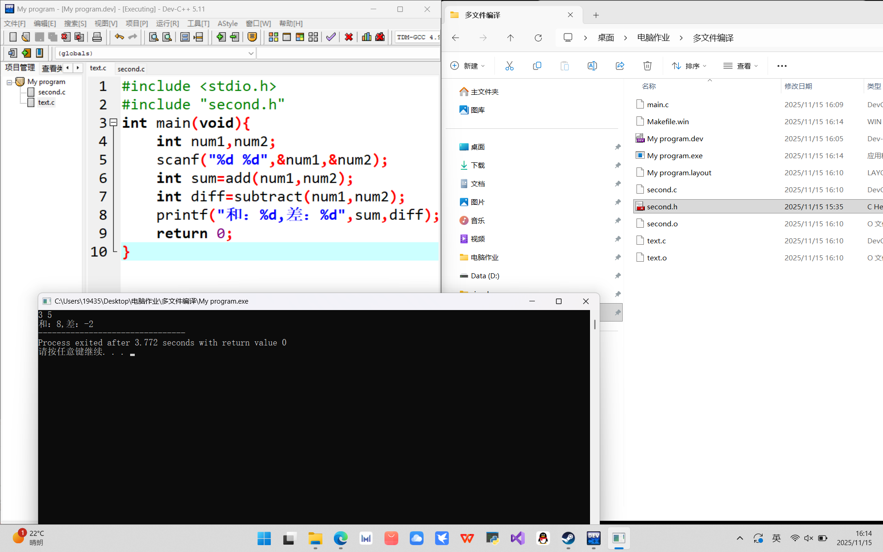Click the Delete trash icon in Explorer
Viewport: 883px width, 552px height.
(x=647, y=66)
